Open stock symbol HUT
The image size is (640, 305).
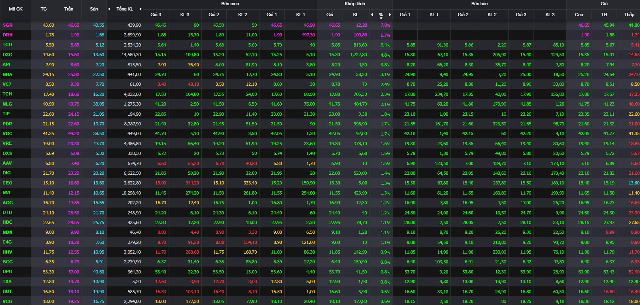(7, 291)
